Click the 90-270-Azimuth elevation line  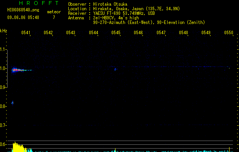tap(149, 22)
